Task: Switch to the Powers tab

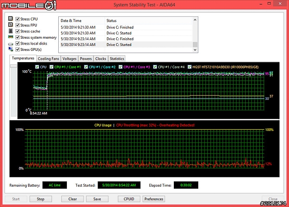Action: coord(86,59)
